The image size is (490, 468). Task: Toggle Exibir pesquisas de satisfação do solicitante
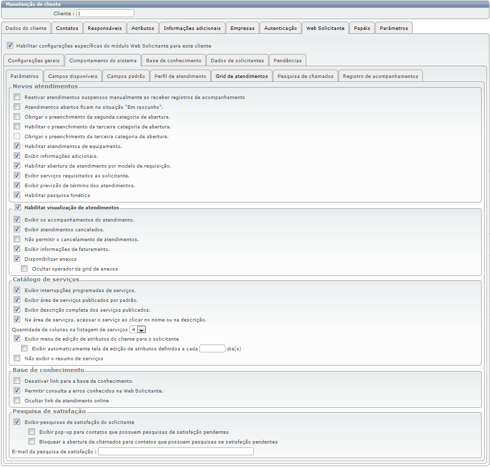(17, 422)
